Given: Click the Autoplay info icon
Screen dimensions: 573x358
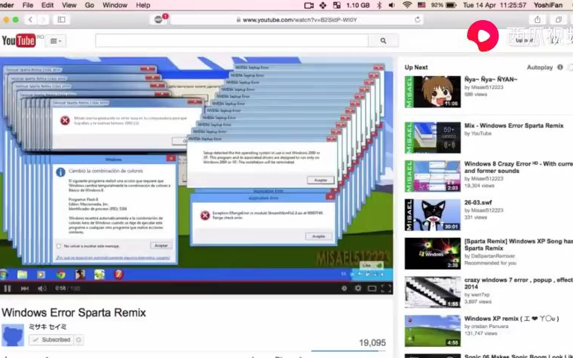Looking at the screenshot, I should tap(560, 67).
